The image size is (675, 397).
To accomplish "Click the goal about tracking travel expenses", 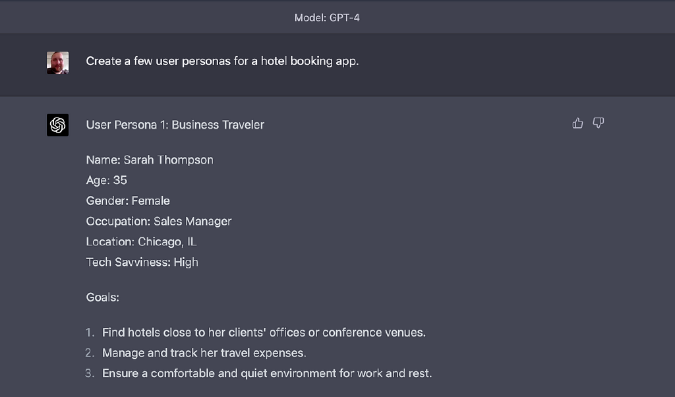I will point(204,353).
